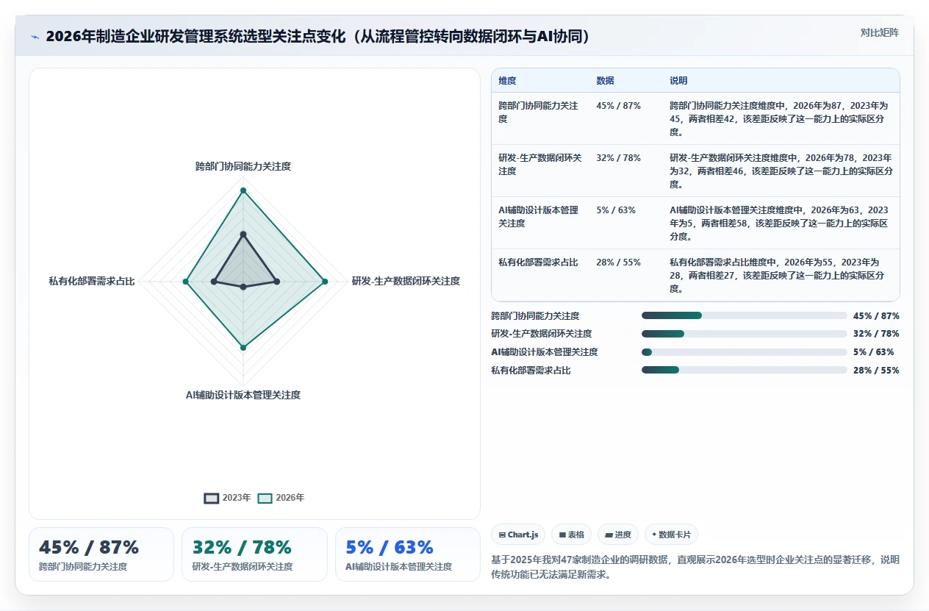This screenshot has height=611, width=929.
Task: Click the 表格 tag
Action: (571, 535)
